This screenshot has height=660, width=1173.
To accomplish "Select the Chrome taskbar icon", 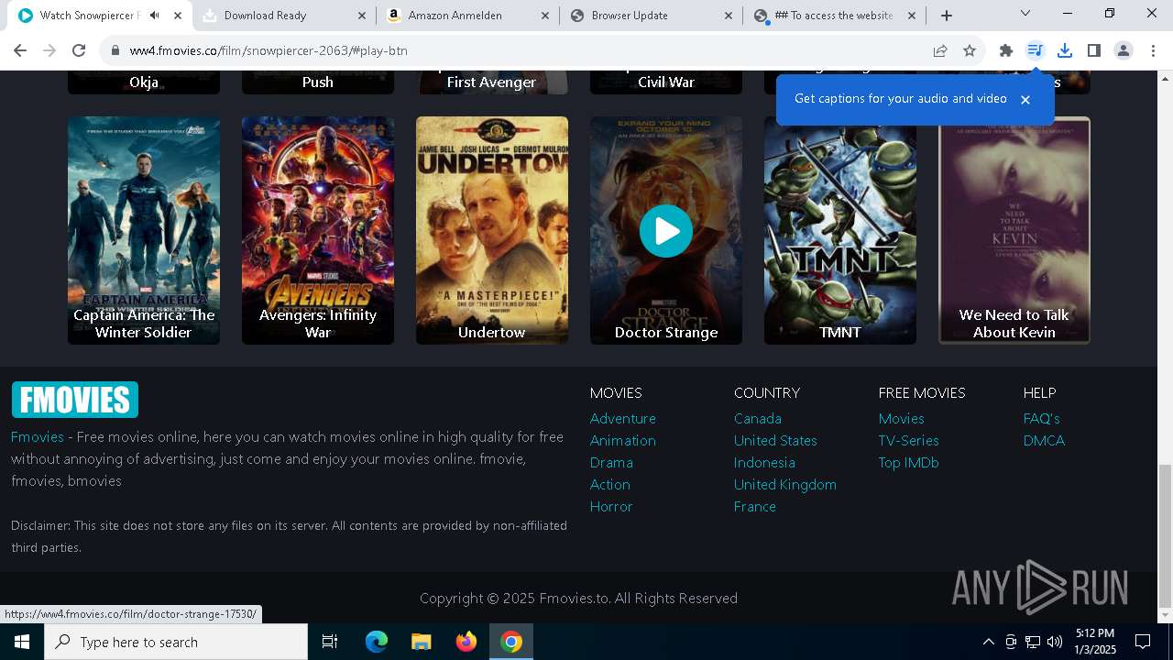I will click(511, 642).
